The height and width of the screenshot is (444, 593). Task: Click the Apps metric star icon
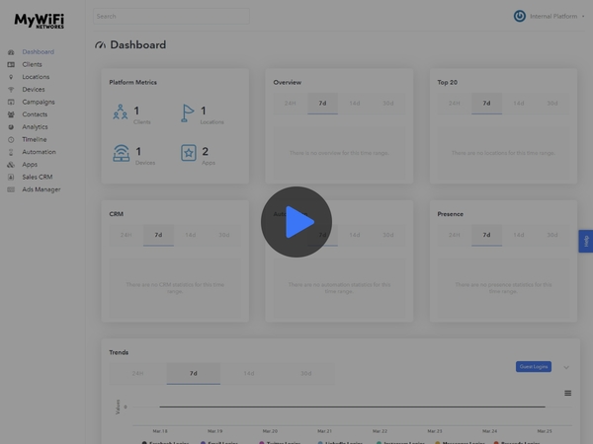[x=189, y=153]
